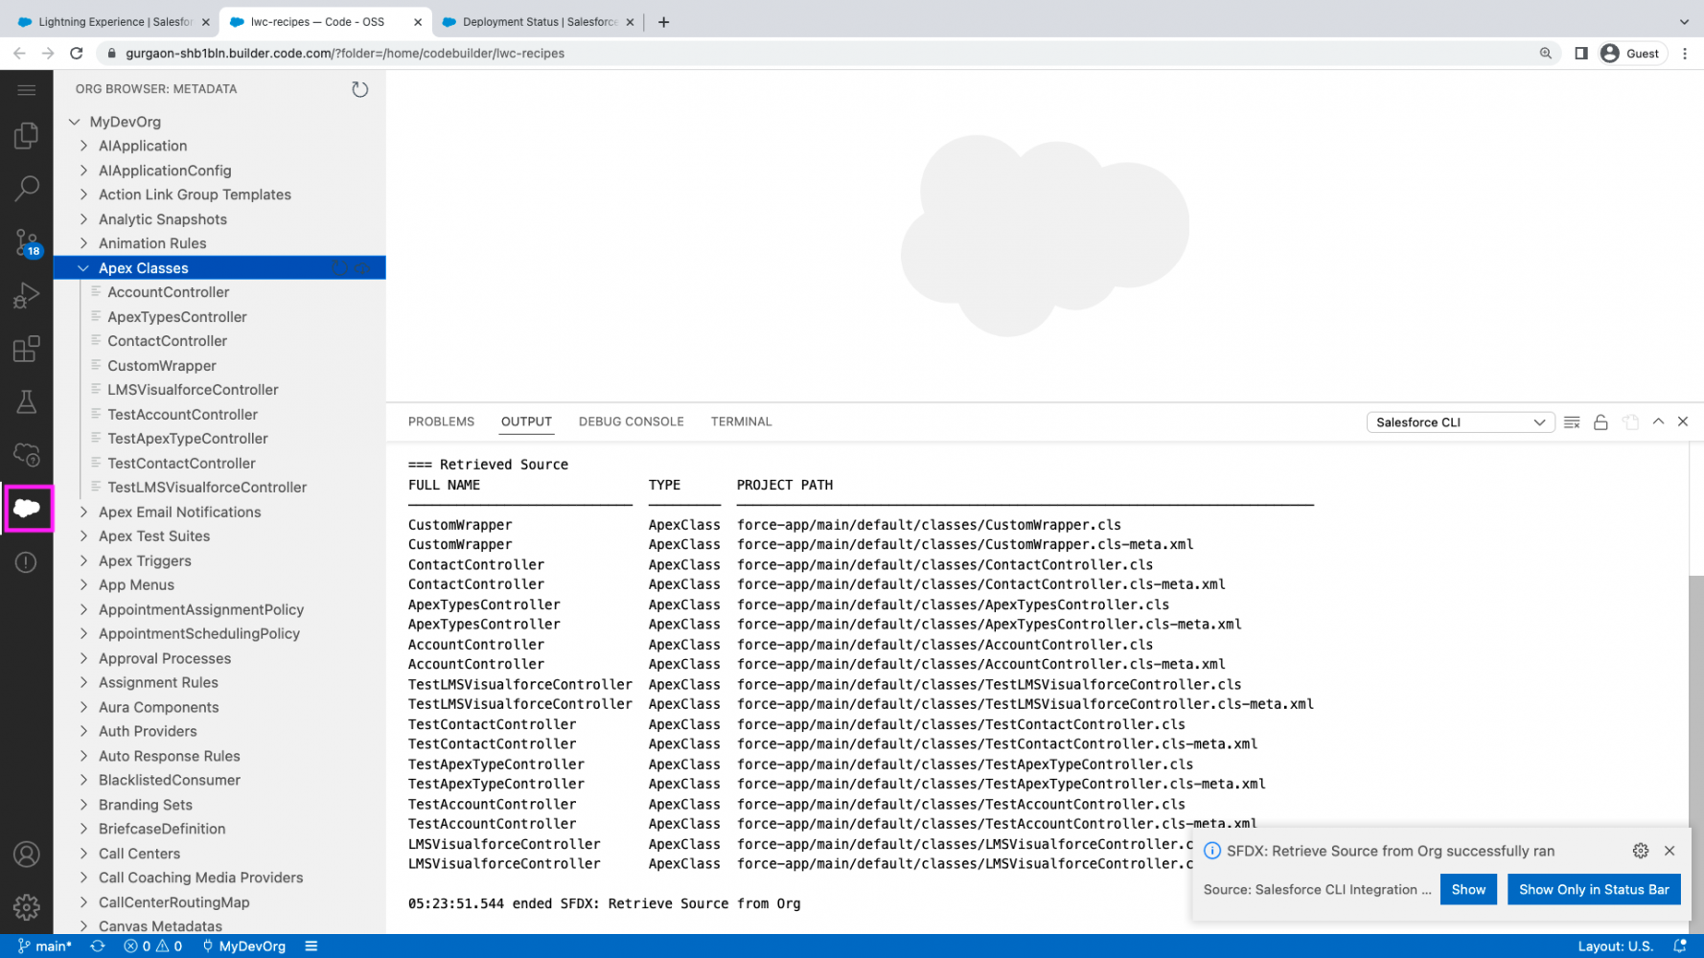
Task: Toggle output scroll lock
Action: 1600,422
